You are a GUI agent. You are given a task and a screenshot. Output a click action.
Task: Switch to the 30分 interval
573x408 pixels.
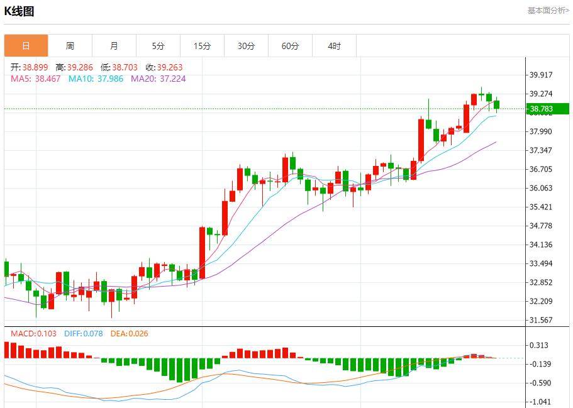coord(246,45)
